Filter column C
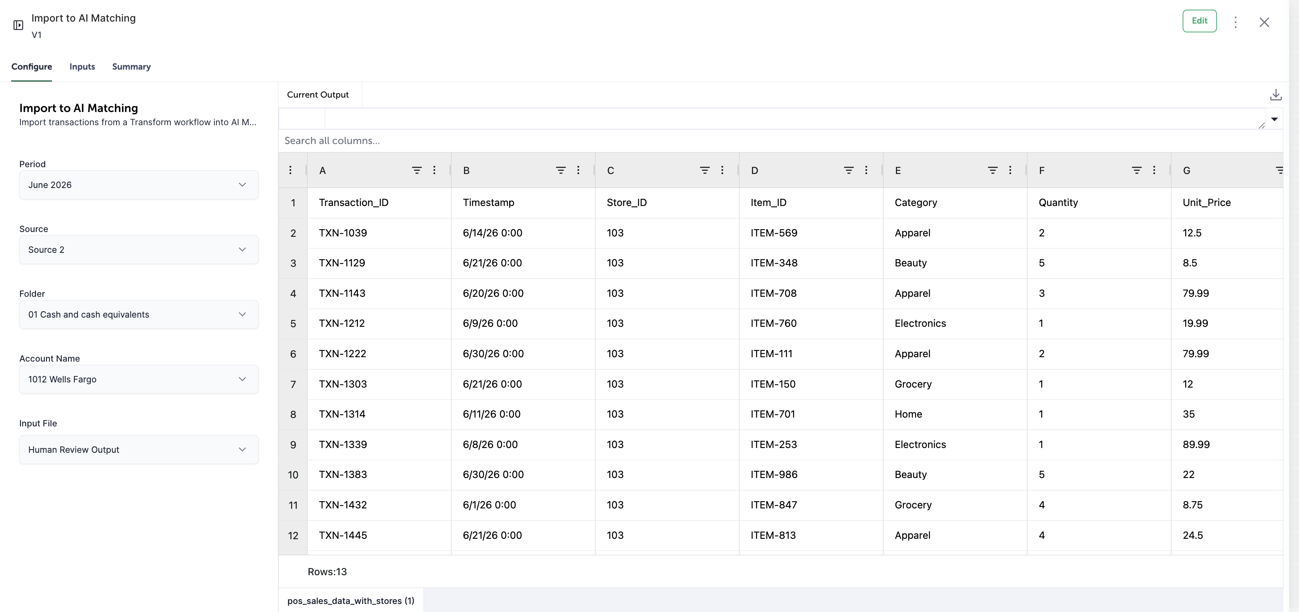1299x612 pixels. point(704,170)
